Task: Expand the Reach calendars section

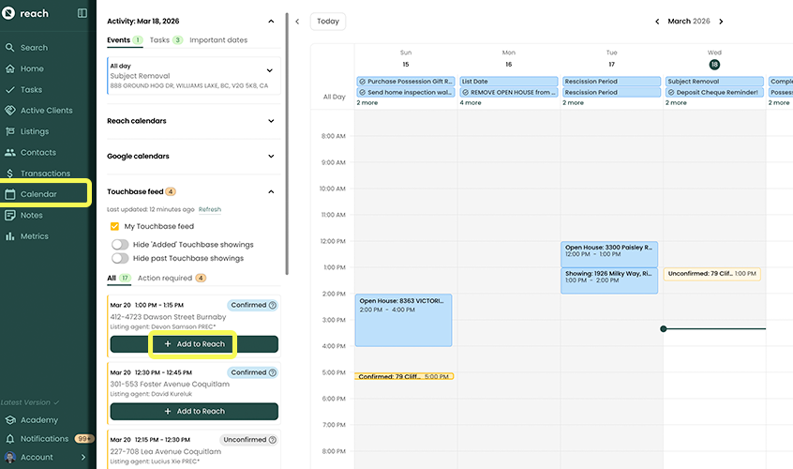Action: coord(271,121)
